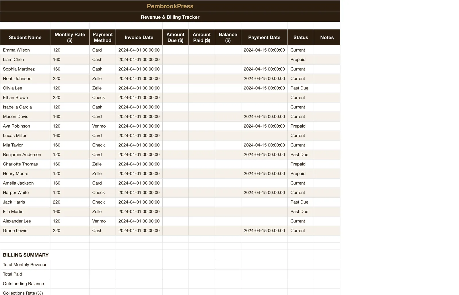Select the Lucas Miller cell

pyautogui.click(x=25, y=135)
